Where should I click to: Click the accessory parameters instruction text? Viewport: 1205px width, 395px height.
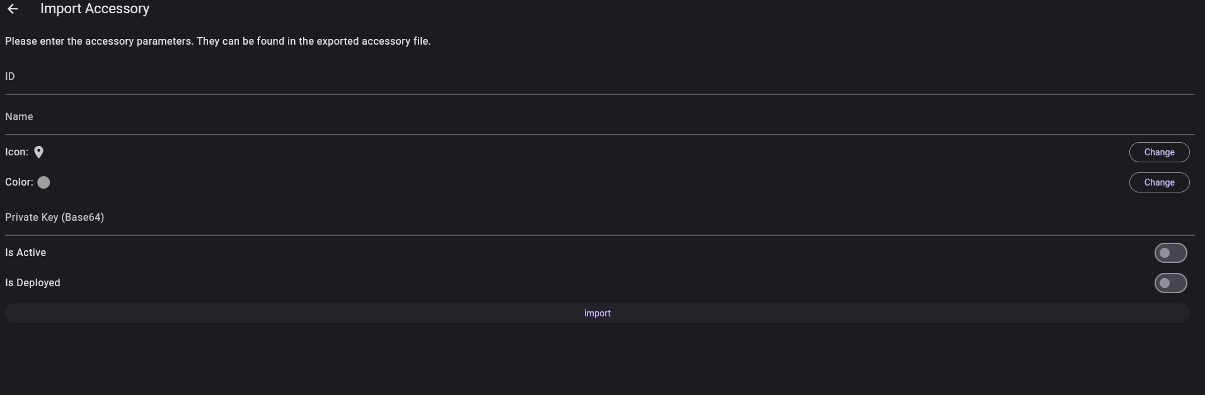click(x=218, y=42)
